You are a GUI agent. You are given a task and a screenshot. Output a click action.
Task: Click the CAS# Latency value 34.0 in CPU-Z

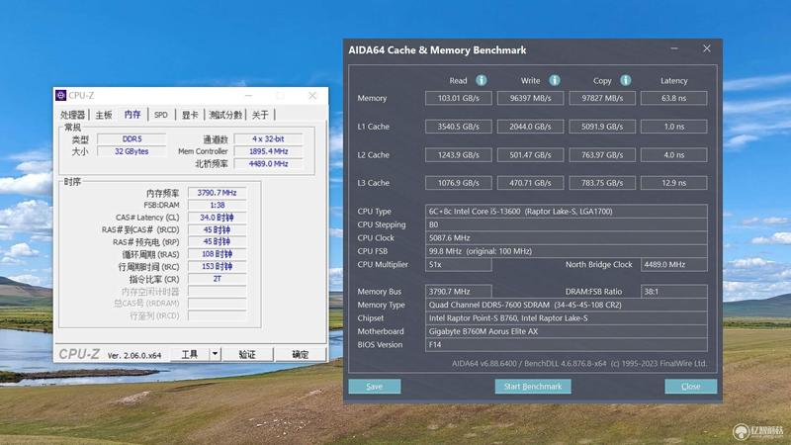tap(217, 218)
